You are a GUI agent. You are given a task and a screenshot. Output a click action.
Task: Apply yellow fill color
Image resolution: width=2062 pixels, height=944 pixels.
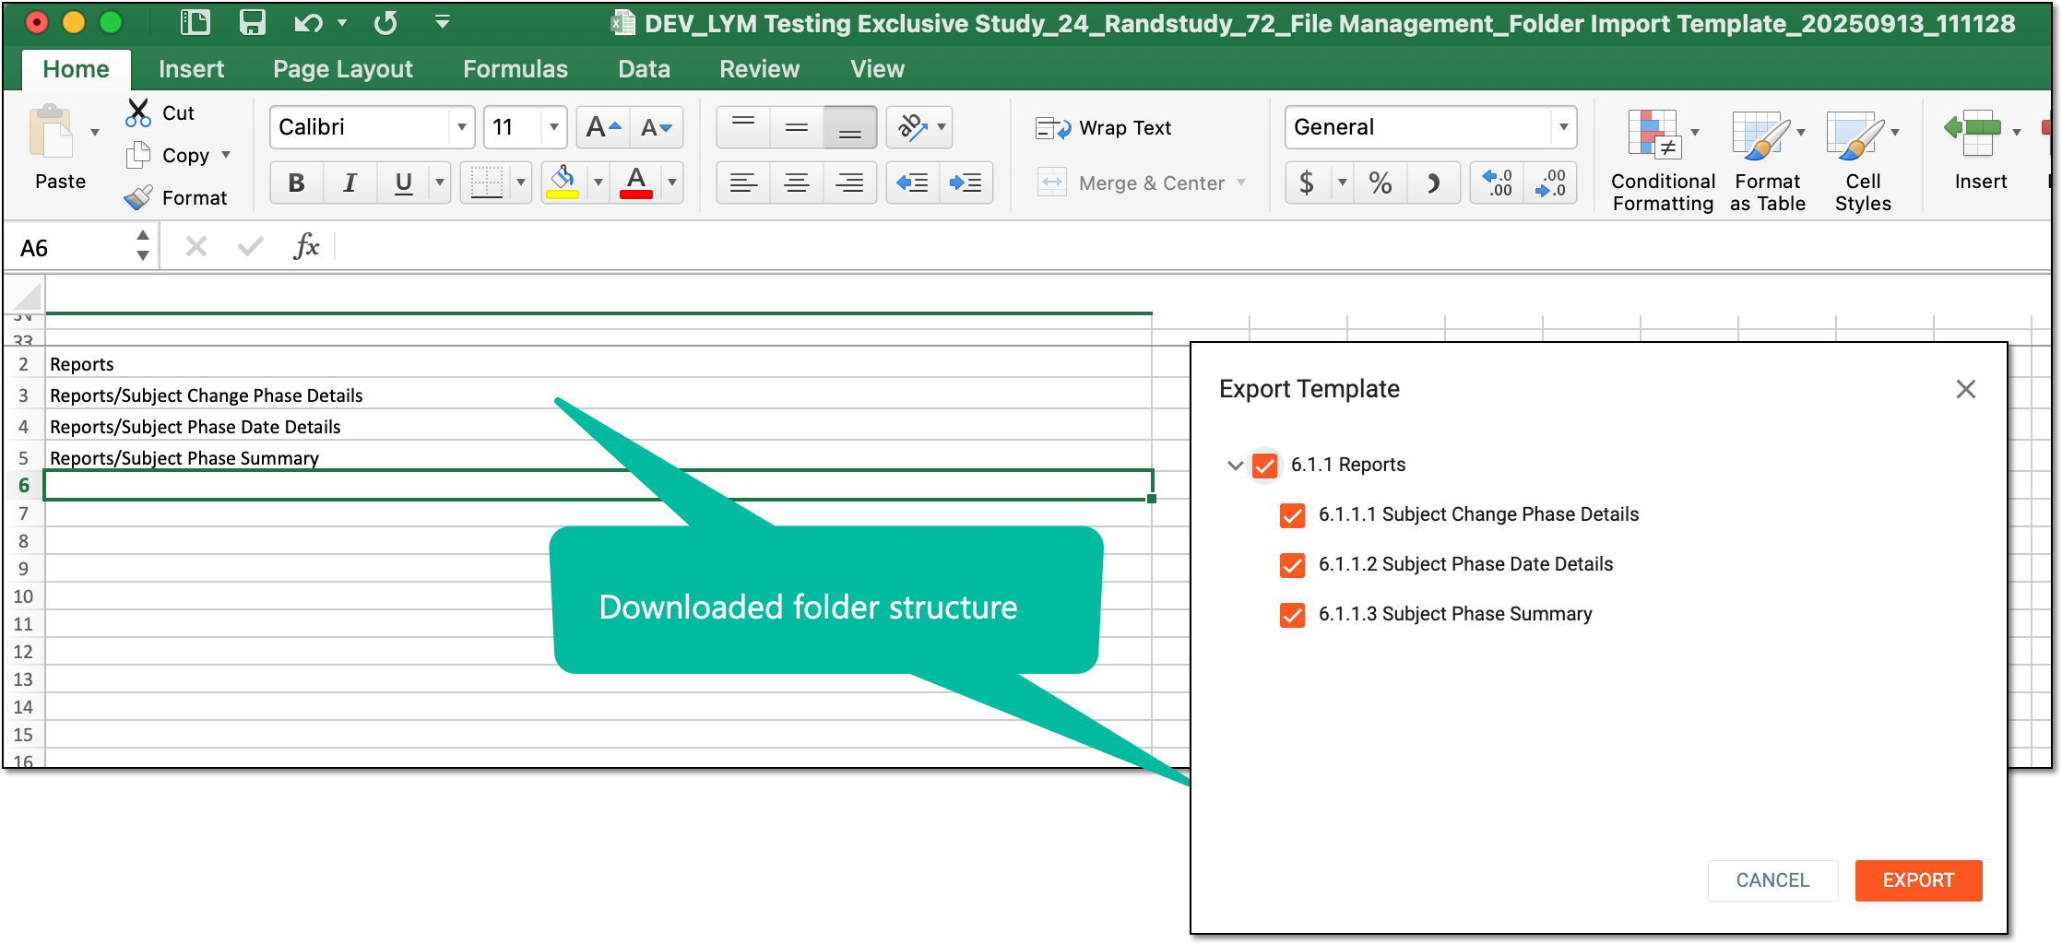563,183
